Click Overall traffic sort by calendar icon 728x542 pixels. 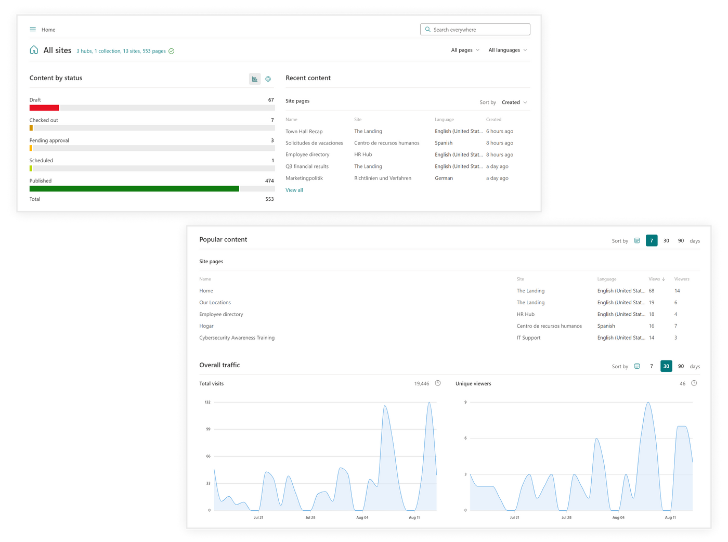point(637,366)
